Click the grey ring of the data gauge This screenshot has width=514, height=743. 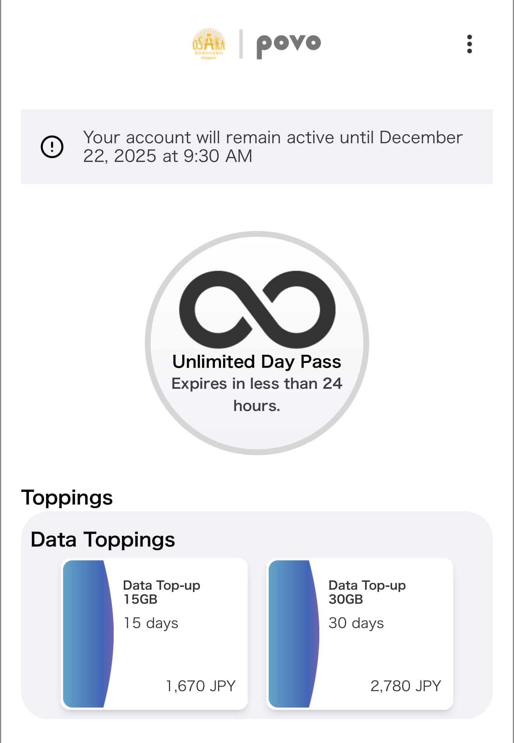click(148, 343)
